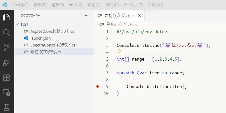226x113 pixels.
Task: Click the はじまるよ string literal
Action: [x=184, y=46]
